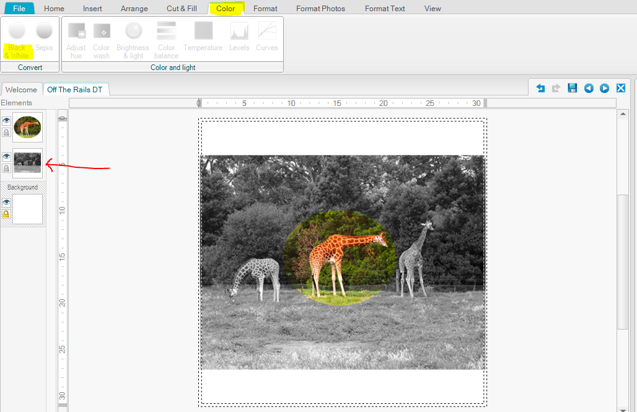
Task: Open the Format Photos ribbon tab
Action: coord(320,9)
